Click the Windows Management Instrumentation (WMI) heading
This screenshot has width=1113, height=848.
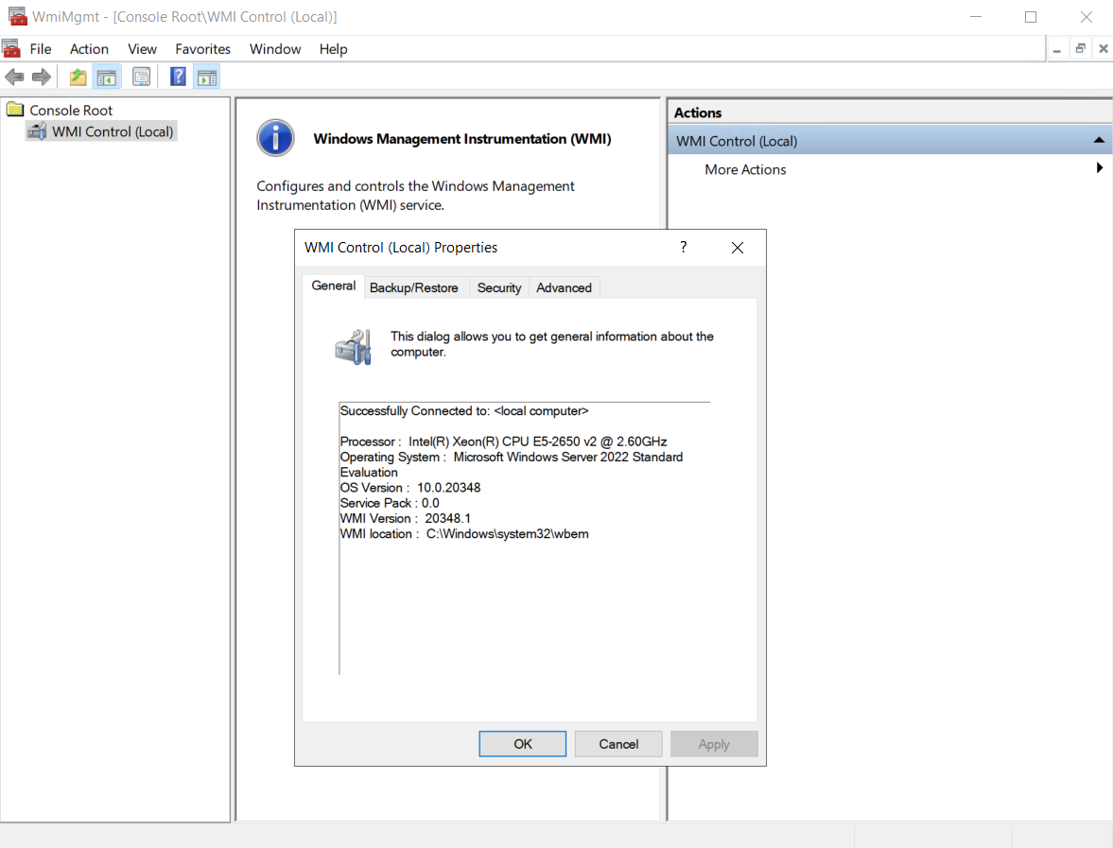coord(462,139)
